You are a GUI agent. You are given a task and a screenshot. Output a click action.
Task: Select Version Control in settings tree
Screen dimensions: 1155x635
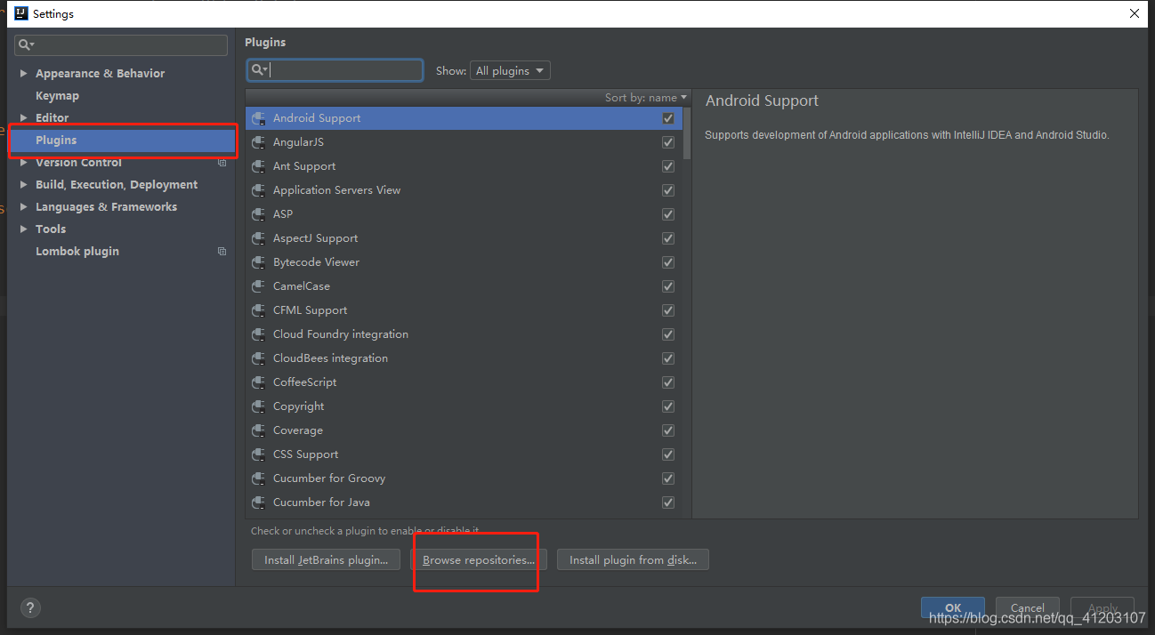coord(78,163)
